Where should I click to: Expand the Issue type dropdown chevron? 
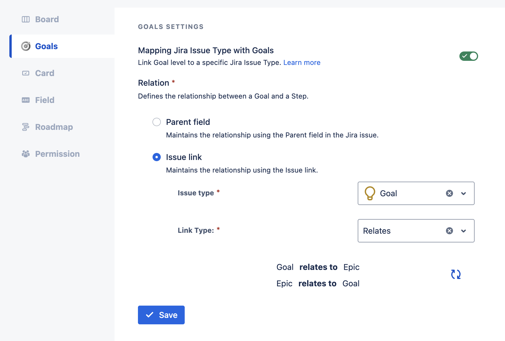[x=464, y=193]
